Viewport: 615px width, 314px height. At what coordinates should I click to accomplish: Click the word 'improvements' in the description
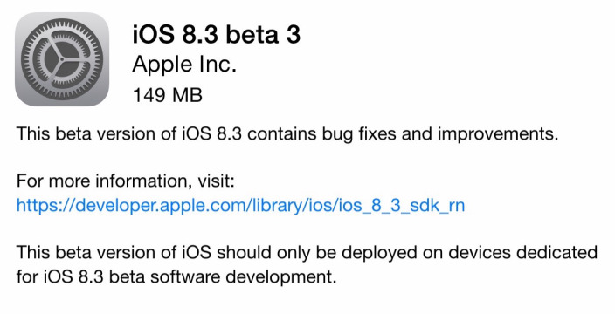point(498,134)
